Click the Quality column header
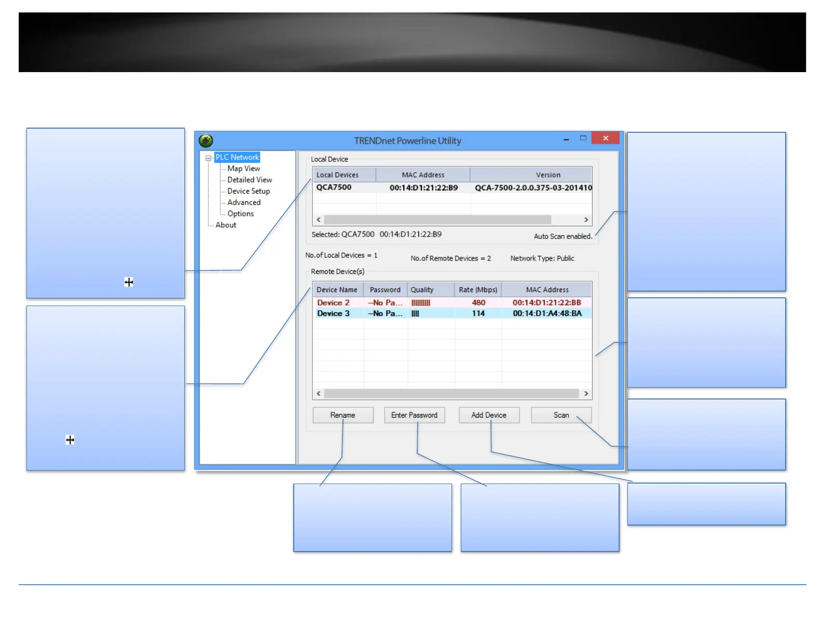 pos(431,289)
